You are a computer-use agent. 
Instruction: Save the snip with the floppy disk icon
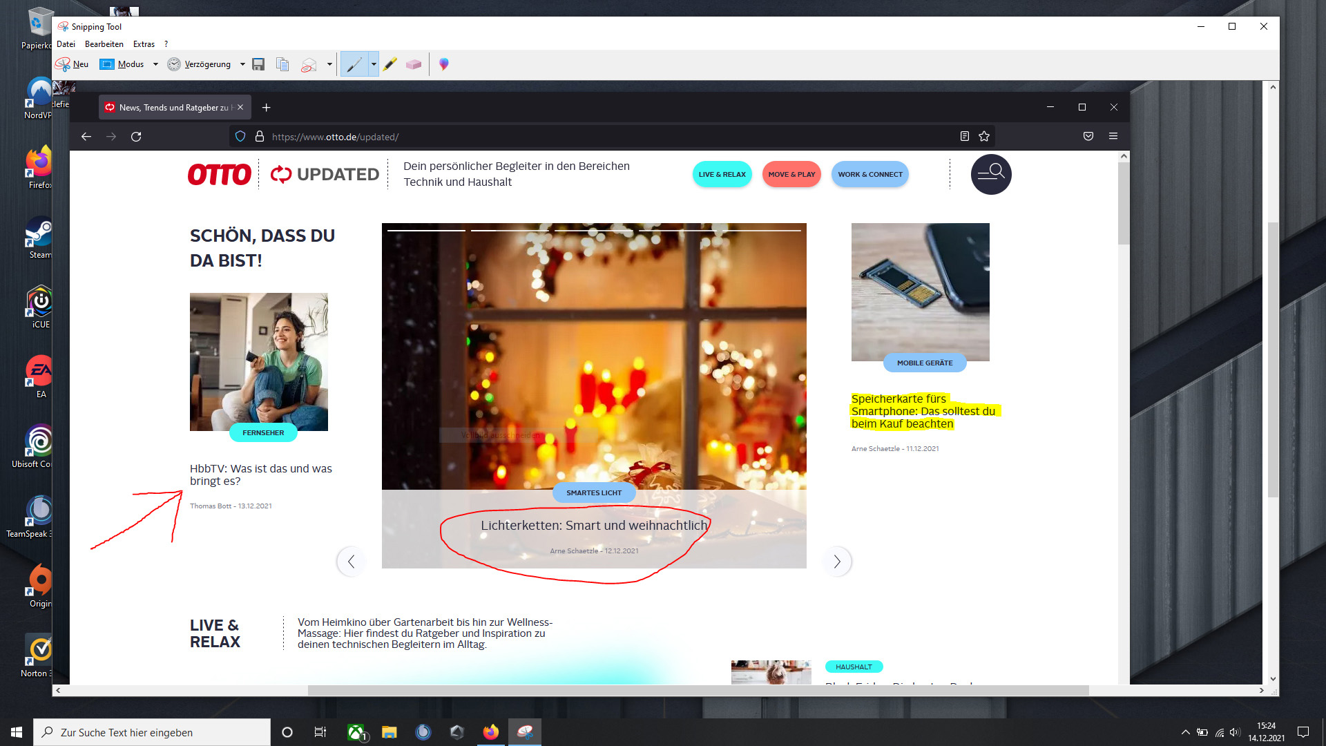pyautogui.click(x=258, y=64)
